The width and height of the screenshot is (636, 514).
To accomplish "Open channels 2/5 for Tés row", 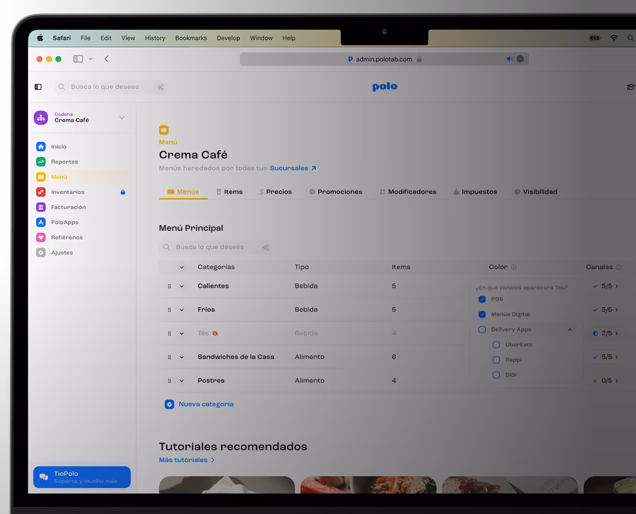I will click(x=606, y=333).
